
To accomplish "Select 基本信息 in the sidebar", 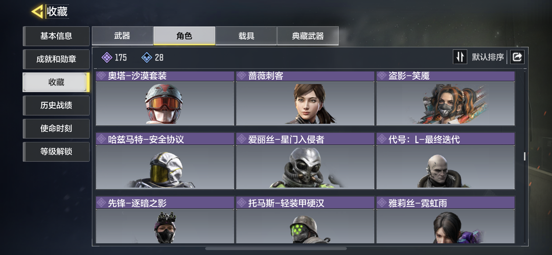I will [56, 36].
